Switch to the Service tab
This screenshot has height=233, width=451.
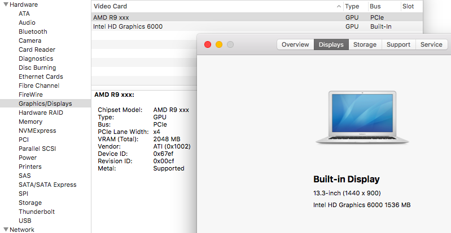click(431, 44)
